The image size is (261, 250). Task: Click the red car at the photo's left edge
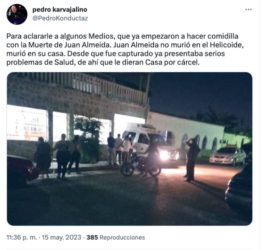coord(23,170)
